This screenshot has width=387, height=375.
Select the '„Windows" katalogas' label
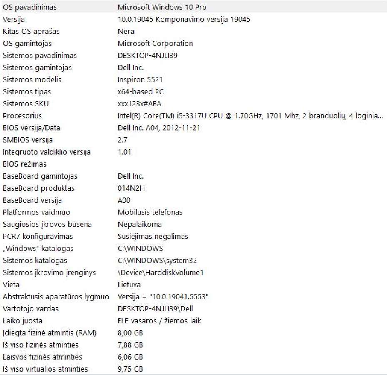click(38, 249)
